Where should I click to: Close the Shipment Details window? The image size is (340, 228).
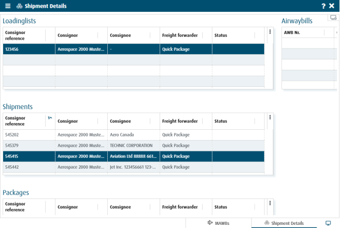[x=332, y=6]
